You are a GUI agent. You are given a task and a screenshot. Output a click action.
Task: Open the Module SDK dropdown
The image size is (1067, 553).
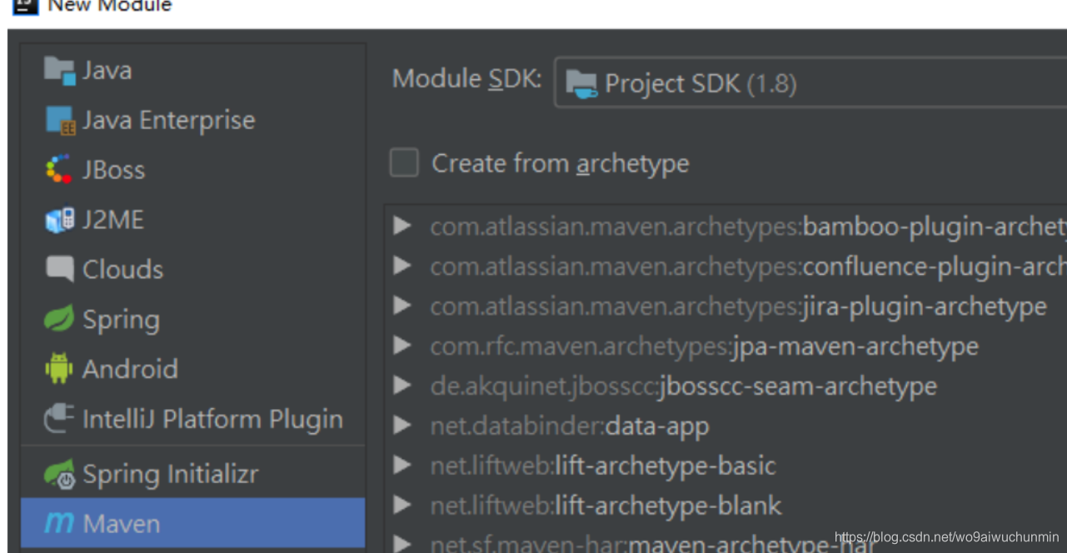coord(810,83)
